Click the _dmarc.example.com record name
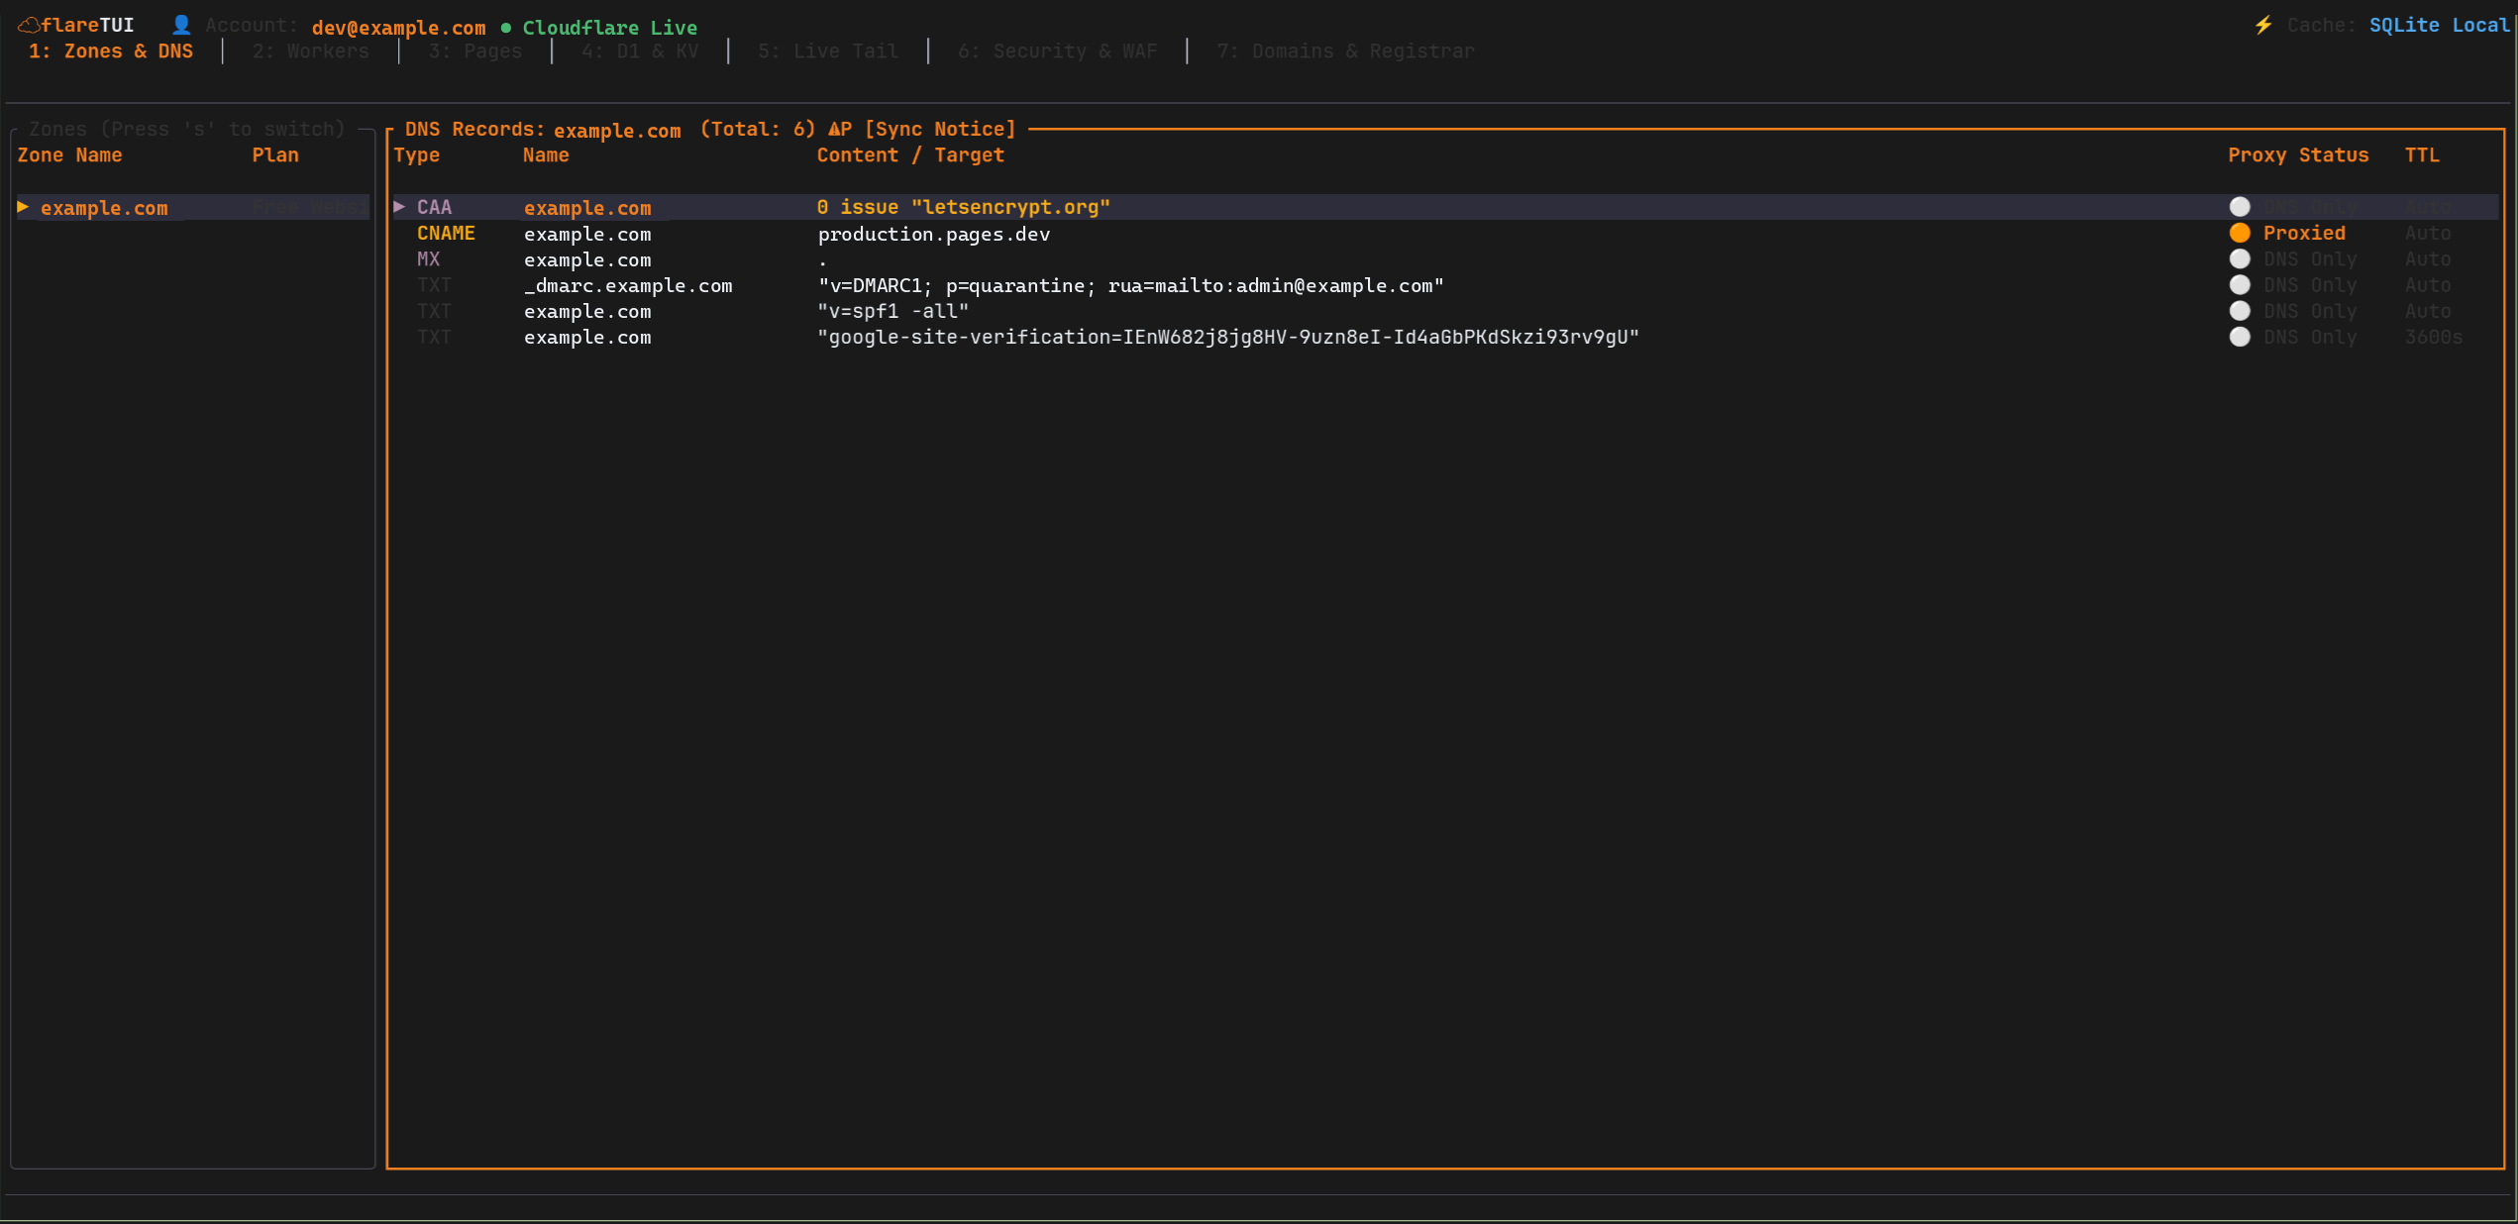Viewport: 2518px width, 1224px height. click(628, 286)
